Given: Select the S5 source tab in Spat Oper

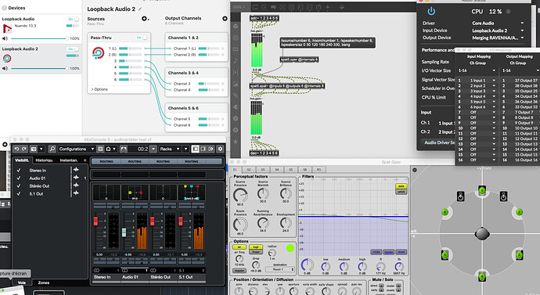Looking at the screenshot, I should click(290, 169).
